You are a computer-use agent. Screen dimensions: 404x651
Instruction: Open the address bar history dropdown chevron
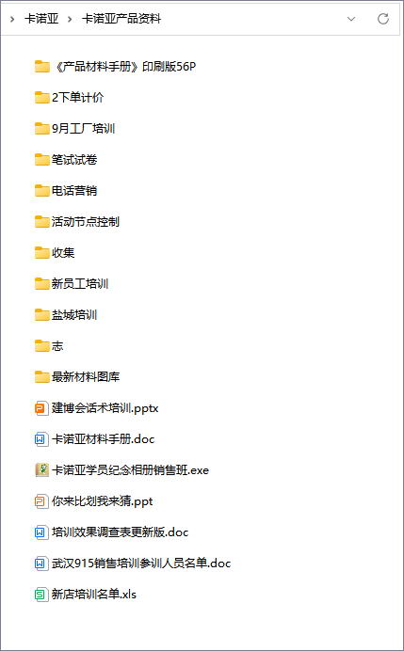(x=351, y=19)
